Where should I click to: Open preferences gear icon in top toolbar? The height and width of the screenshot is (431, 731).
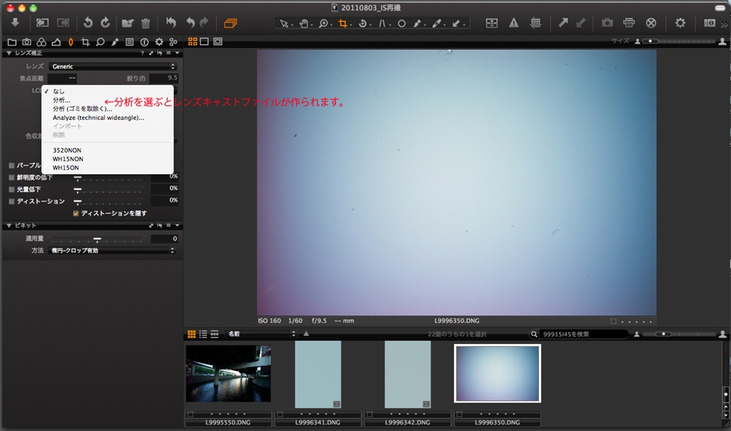(680, 23)
